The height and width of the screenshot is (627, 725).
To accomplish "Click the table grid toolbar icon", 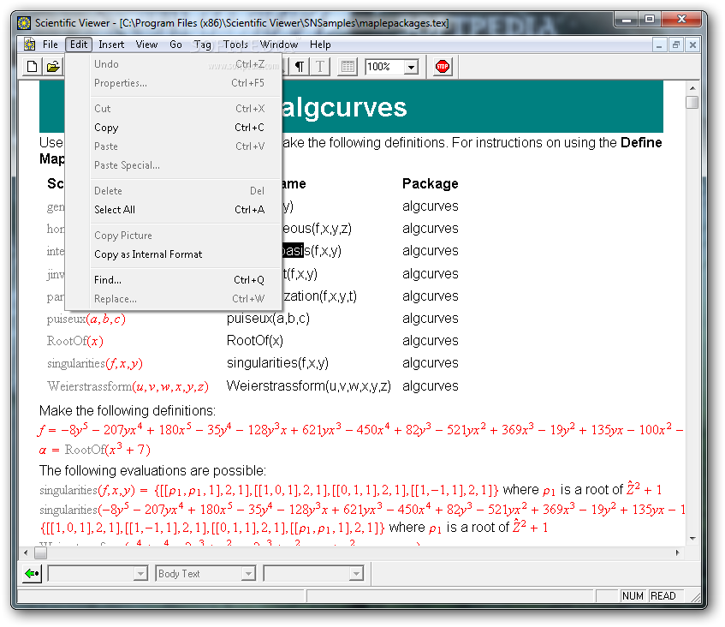I will pyautogui.click(x=348, y=67).
